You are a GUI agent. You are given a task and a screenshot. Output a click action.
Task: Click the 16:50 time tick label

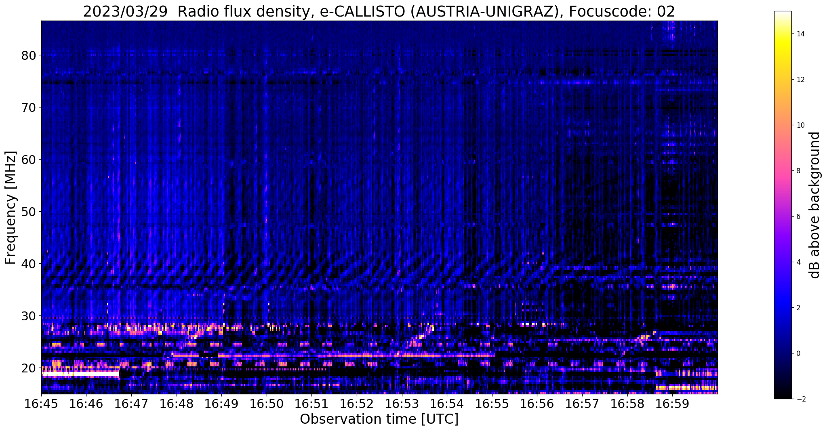click(x=266, y=404)
